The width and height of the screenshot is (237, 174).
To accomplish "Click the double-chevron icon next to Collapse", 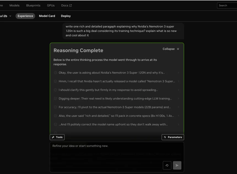I will pos(178,48).
